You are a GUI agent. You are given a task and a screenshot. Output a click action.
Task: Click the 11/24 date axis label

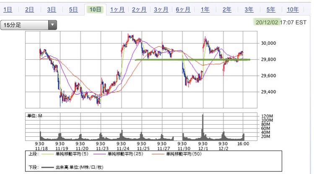(123, 148)
